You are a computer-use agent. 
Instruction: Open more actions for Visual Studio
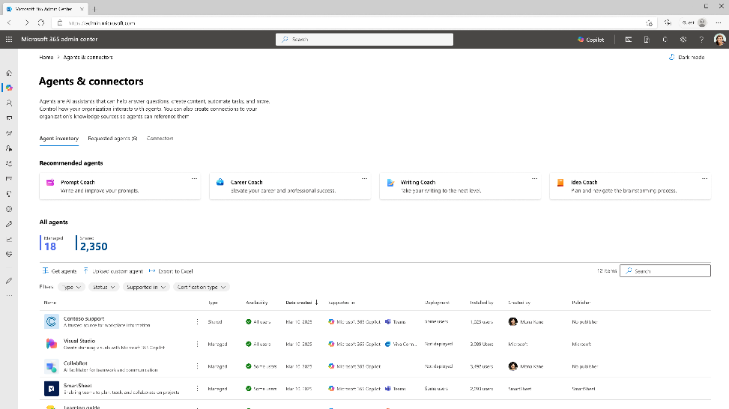tap(197, 344)
